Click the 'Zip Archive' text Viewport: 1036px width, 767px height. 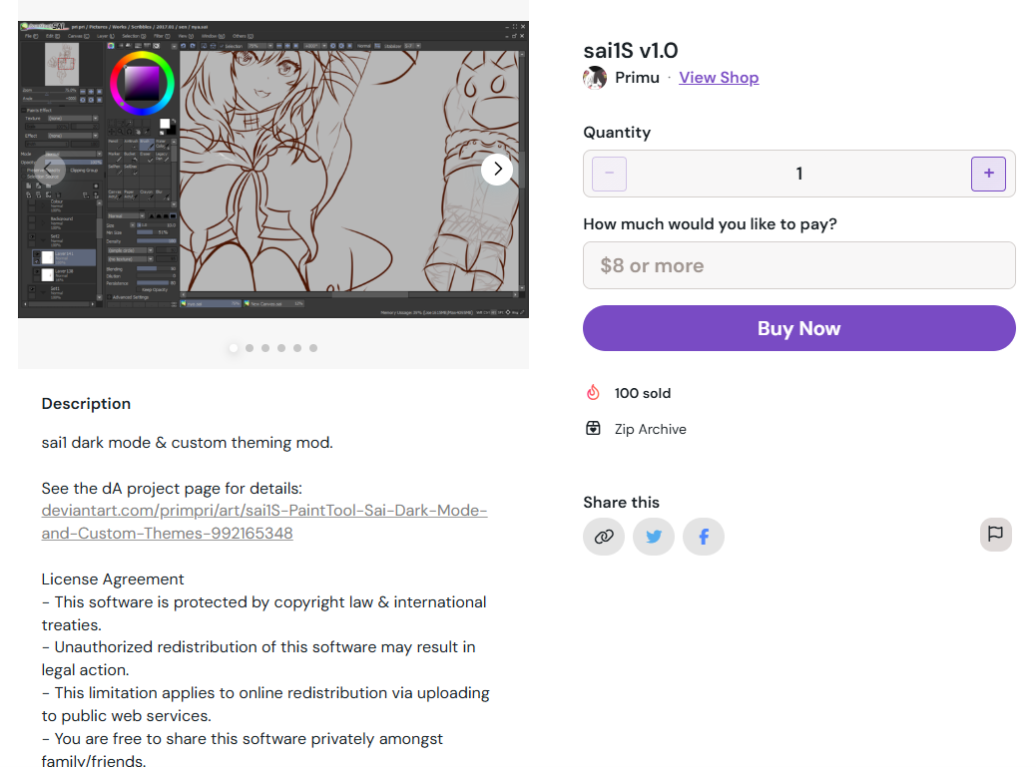coord(650,429)
